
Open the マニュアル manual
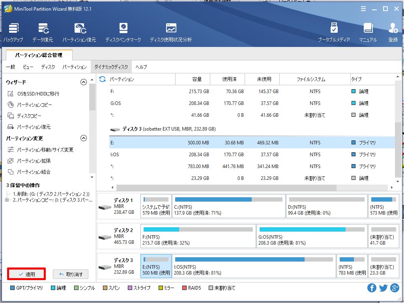[x=368, y=32]
